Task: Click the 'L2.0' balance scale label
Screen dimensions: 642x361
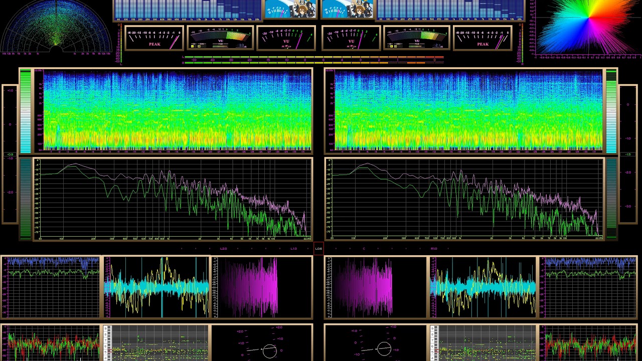Action: (x=224, y=249)
